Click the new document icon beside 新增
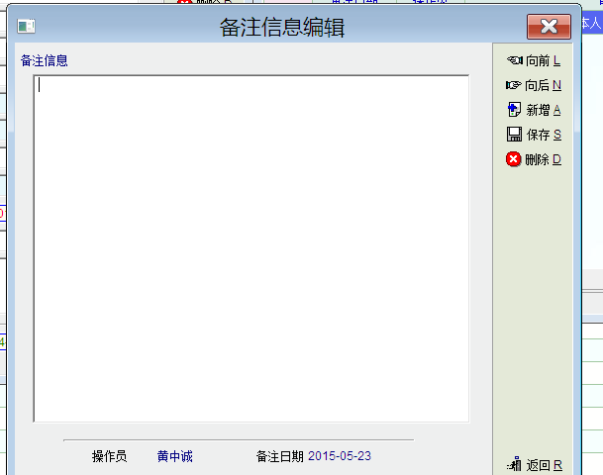The width and height of the screenshot is (603, 475). tap(514, 110)
